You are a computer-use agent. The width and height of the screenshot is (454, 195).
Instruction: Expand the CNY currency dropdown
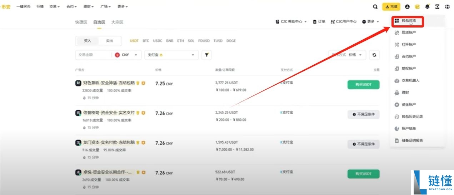click(128, 55)
